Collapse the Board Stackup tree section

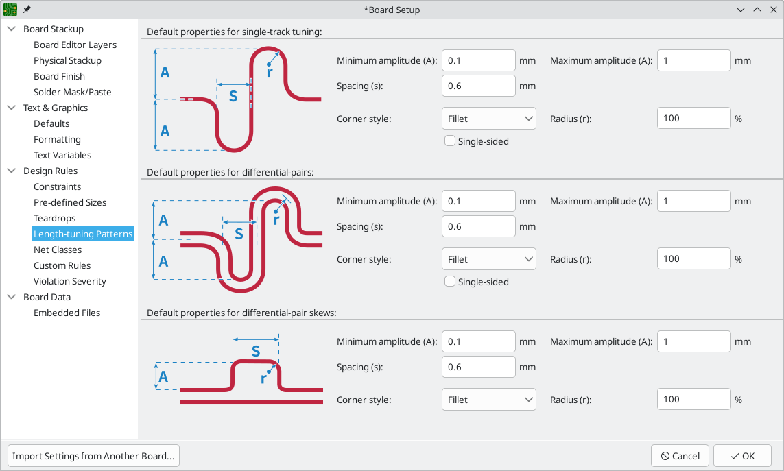(10, 29)
